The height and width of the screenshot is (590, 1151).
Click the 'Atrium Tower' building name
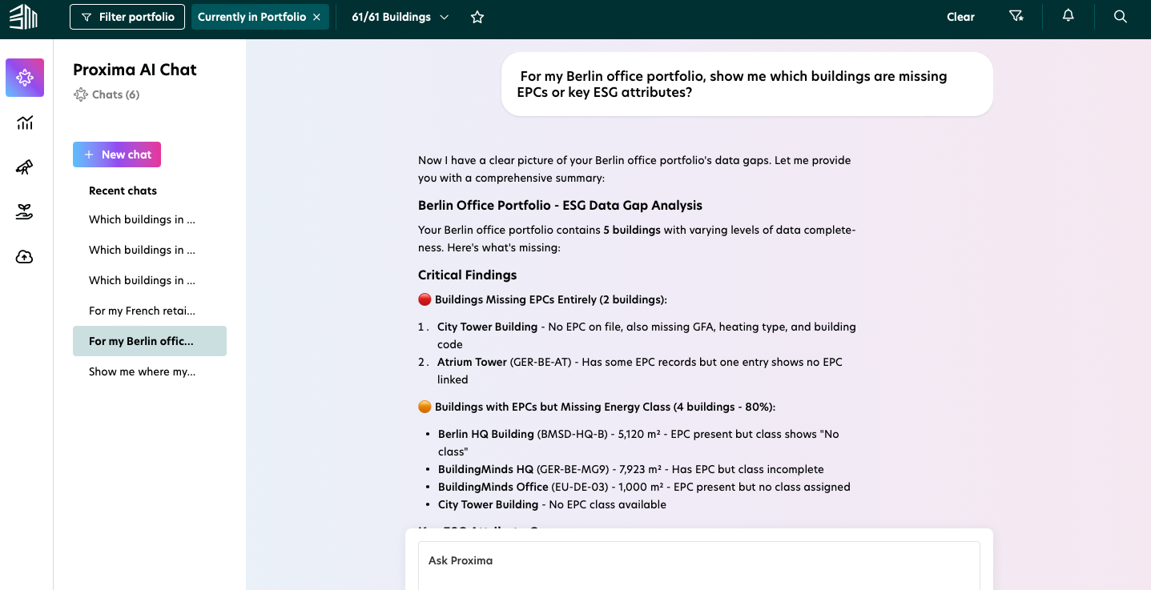coord(472,362)
